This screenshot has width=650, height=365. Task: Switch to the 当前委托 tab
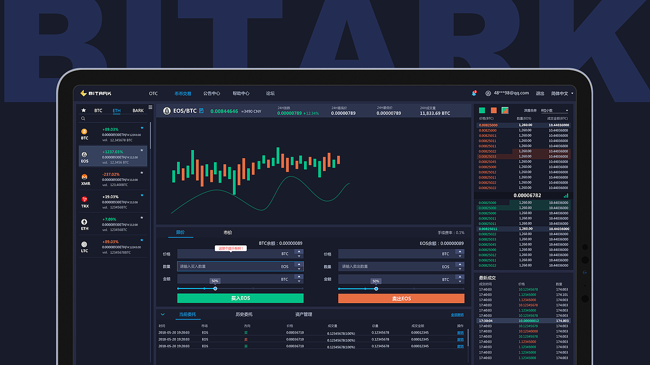click(x=187, y=314)
